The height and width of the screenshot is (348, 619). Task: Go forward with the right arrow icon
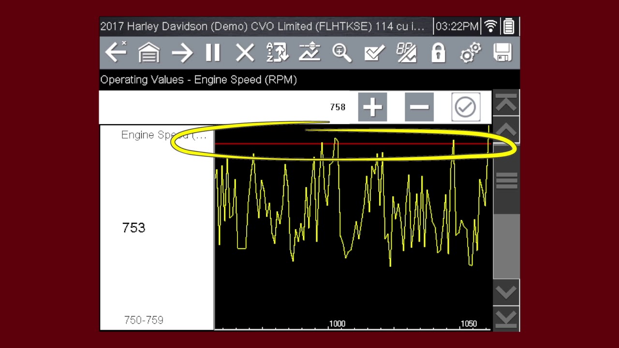pos(182,52)
